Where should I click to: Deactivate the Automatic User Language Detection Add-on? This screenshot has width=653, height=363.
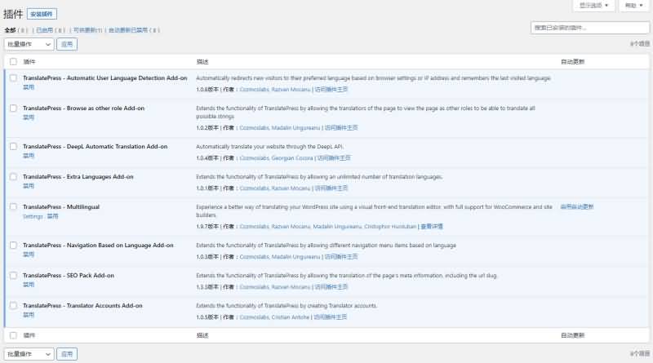(29, 87)
